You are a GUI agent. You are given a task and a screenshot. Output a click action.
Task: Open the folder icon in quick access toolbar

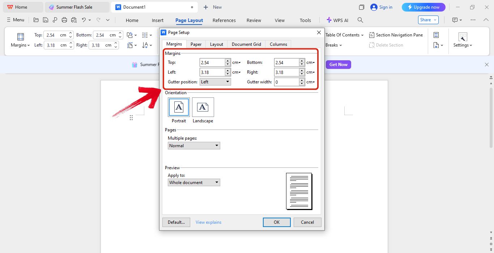(36, 20)
